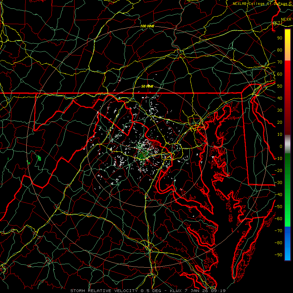Click the -80 value on the velocity scale
Viewport: 293px width, 293px height.
tap(278, 243)
